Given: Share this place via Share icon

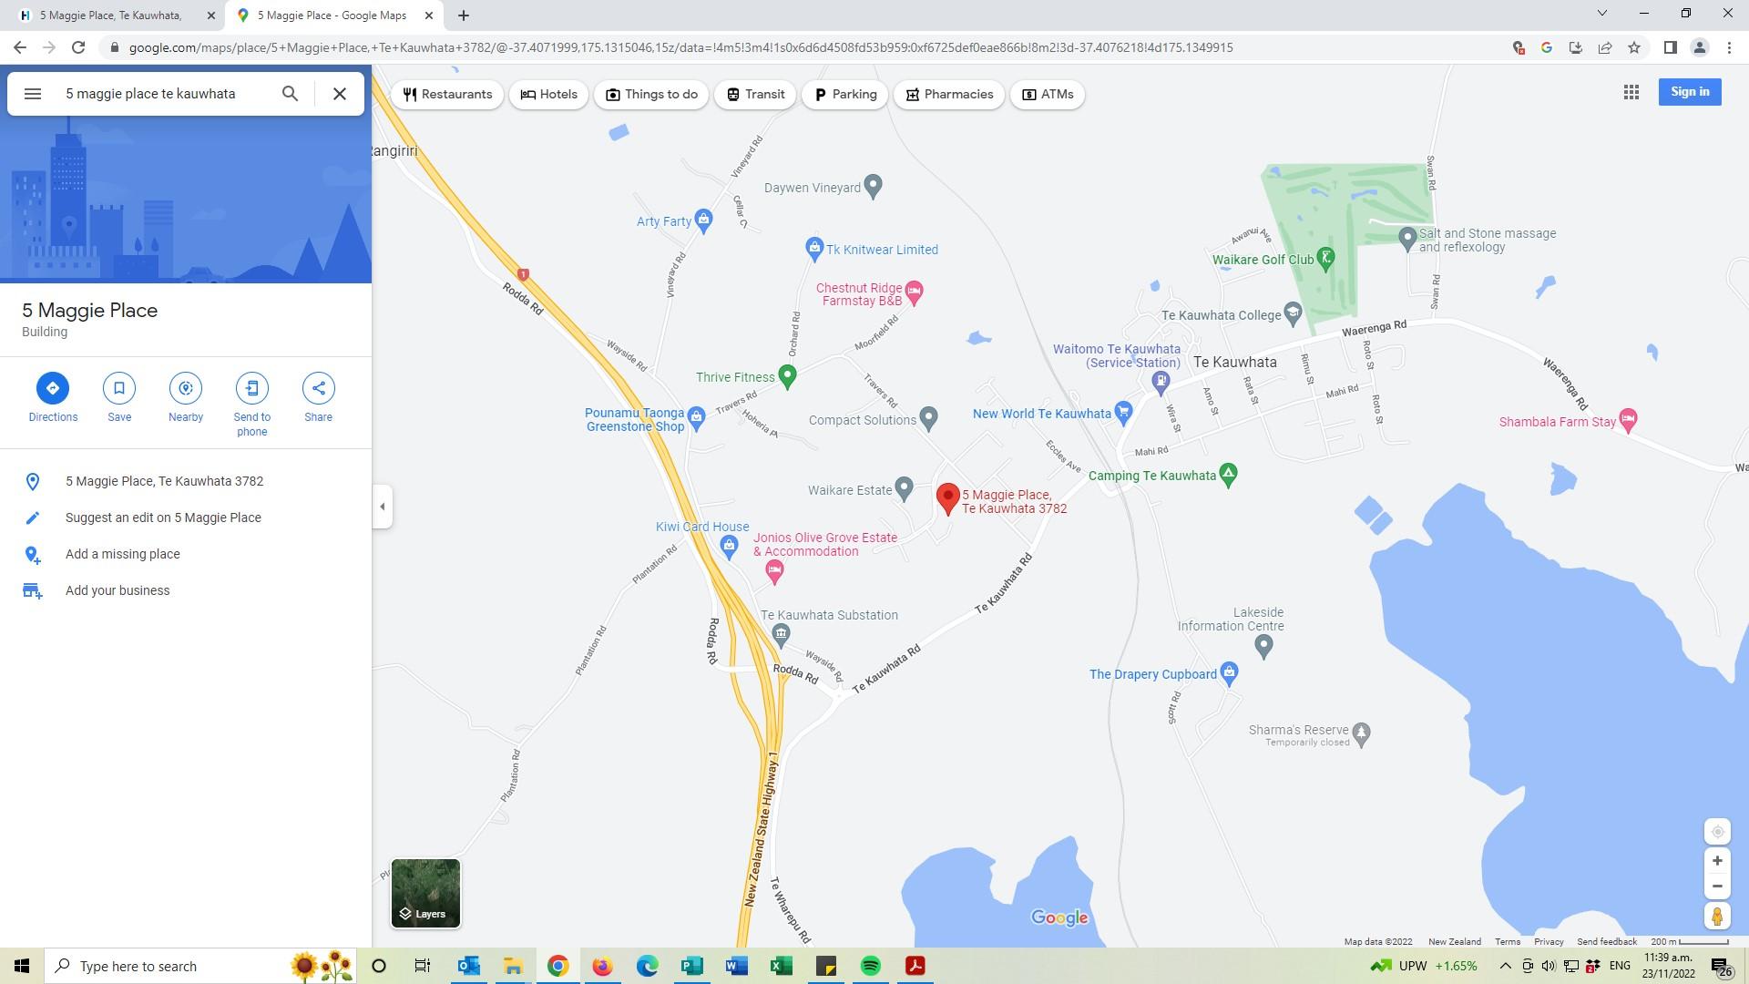Looking at the screenshot, I should coord(318,388).
